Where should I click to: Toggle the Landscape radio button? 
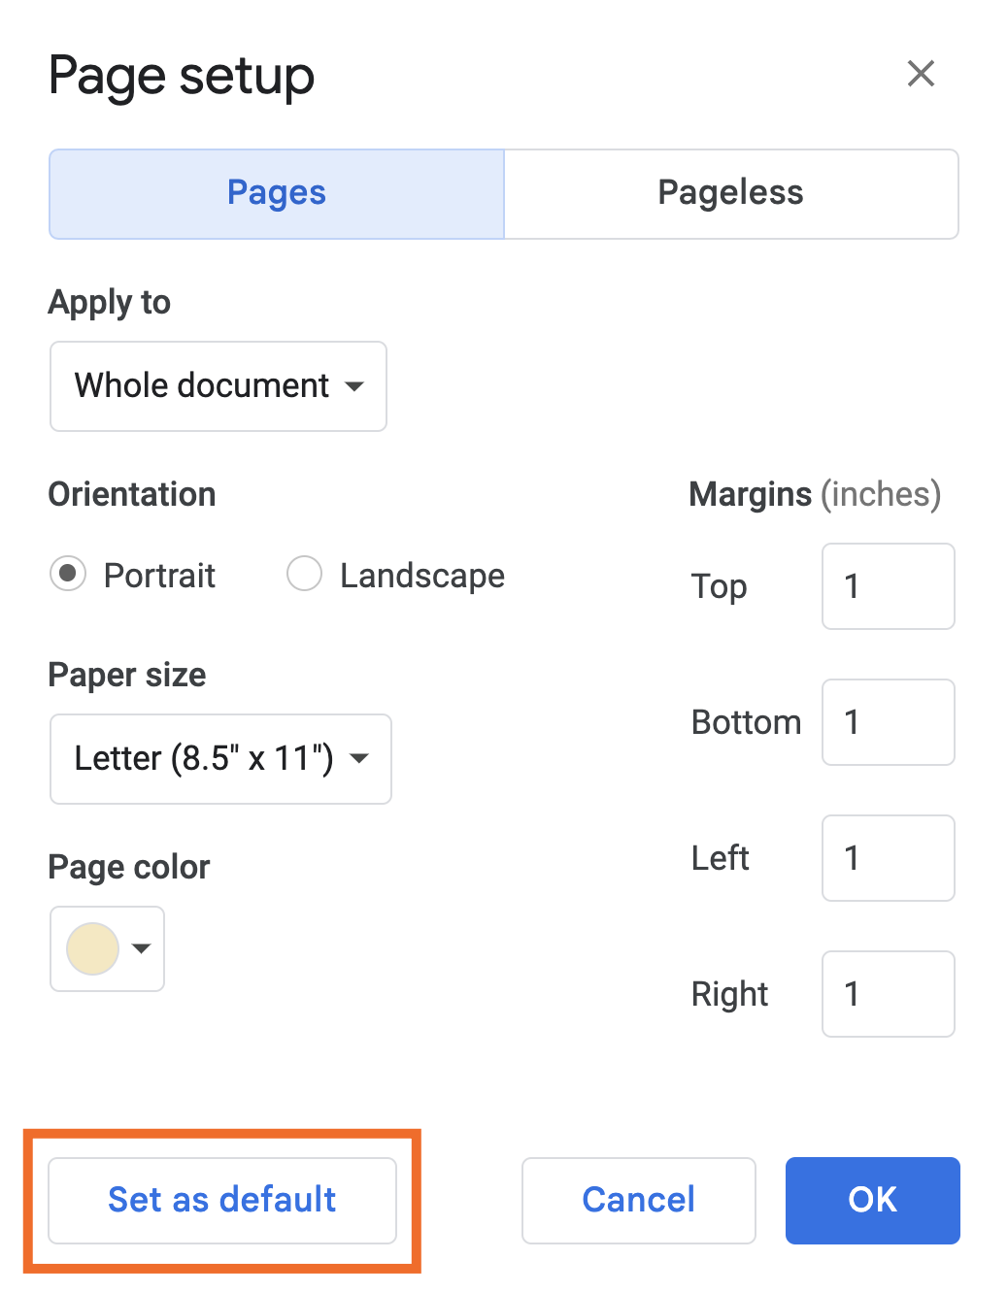tap(304, 574)
